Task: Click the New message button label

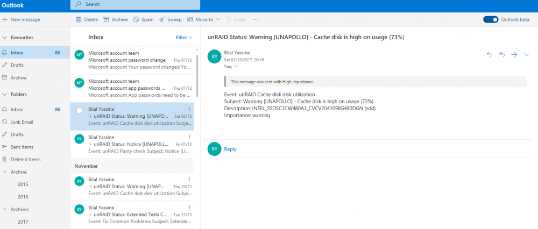Action: pos(25,19)
